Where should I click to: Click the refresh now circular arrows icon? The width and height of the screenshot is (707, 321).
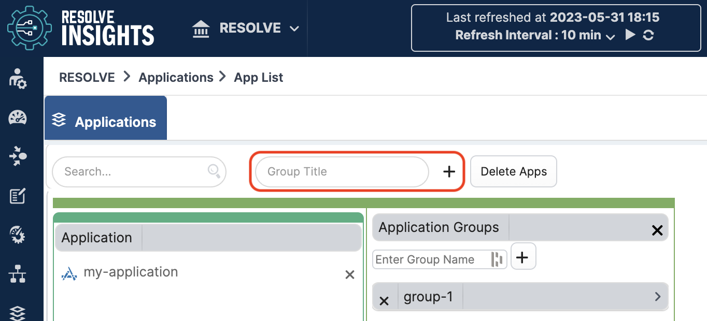point(648,35)
